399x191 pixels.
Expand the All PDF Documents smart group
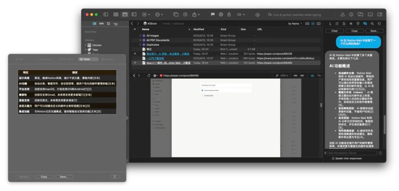coord(140,40)
